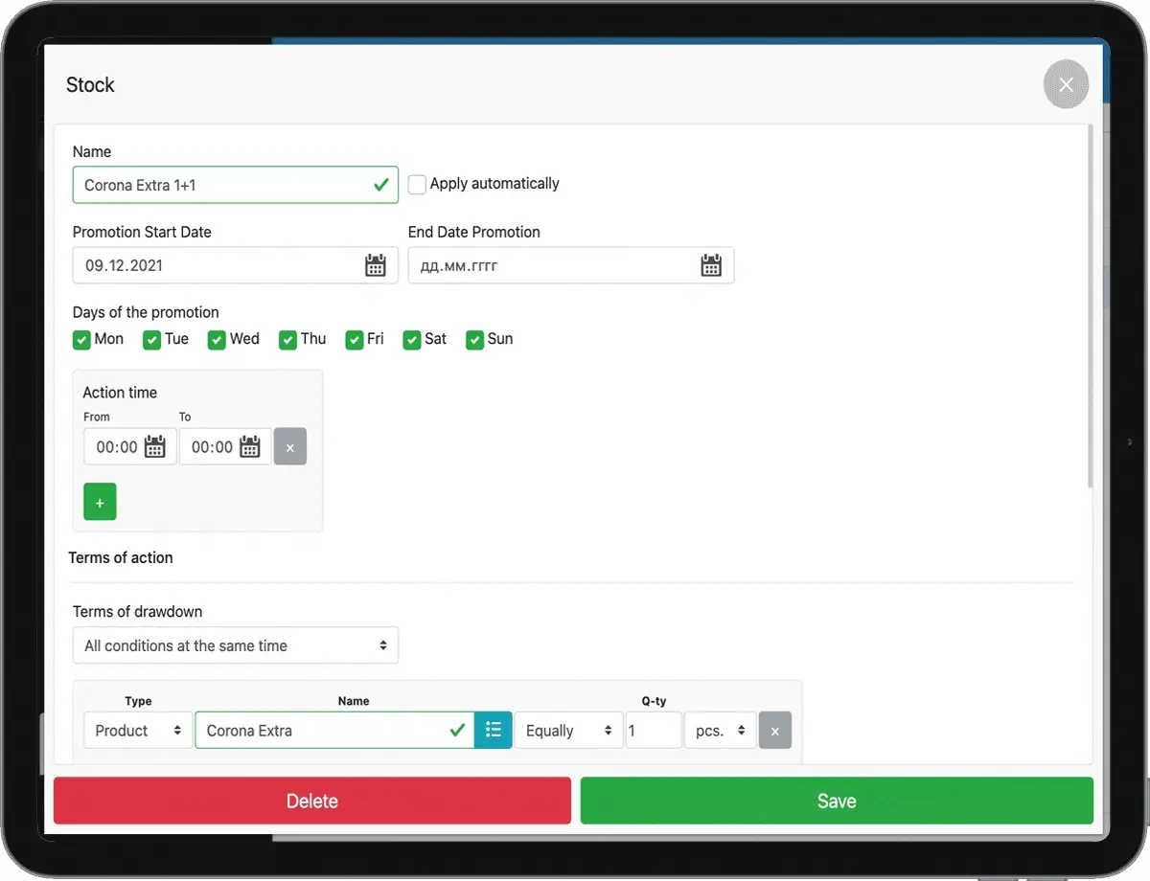This screenshot has height=881, width=1150.
Task: Open the Equally dropdown
Action: pyautogui.click(x=568, y=730)
